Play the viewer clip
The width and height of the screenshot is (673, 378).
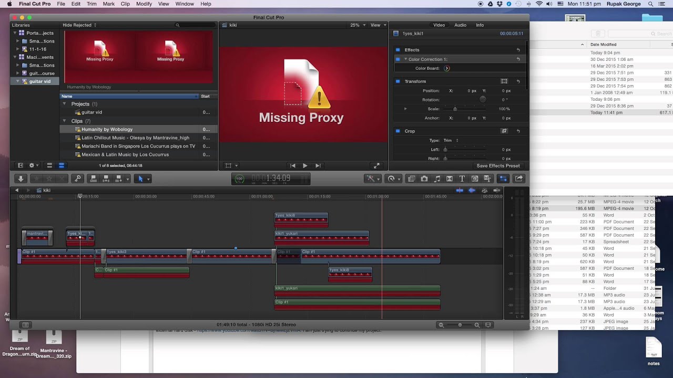point(305,165)
